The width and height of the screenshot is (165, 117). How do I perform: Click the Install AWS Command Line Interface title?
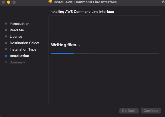[x=85, y=2]
